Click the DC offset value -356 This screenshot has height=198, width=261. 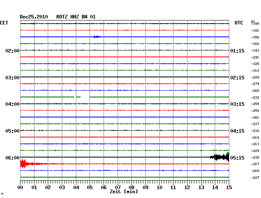tap(255, 37)
